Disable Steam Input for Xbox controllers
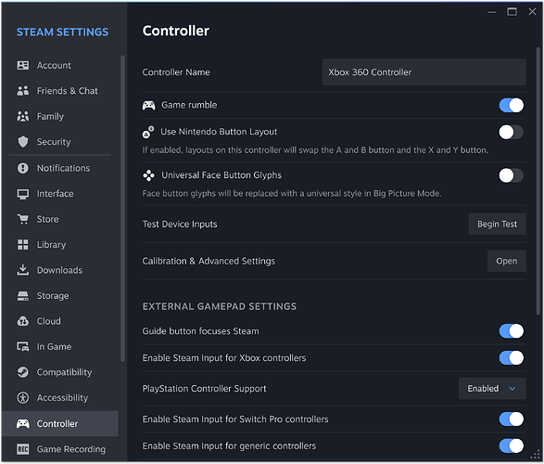Screen dimensions: 544x464 pyautogui.click(x=512, y=357)
